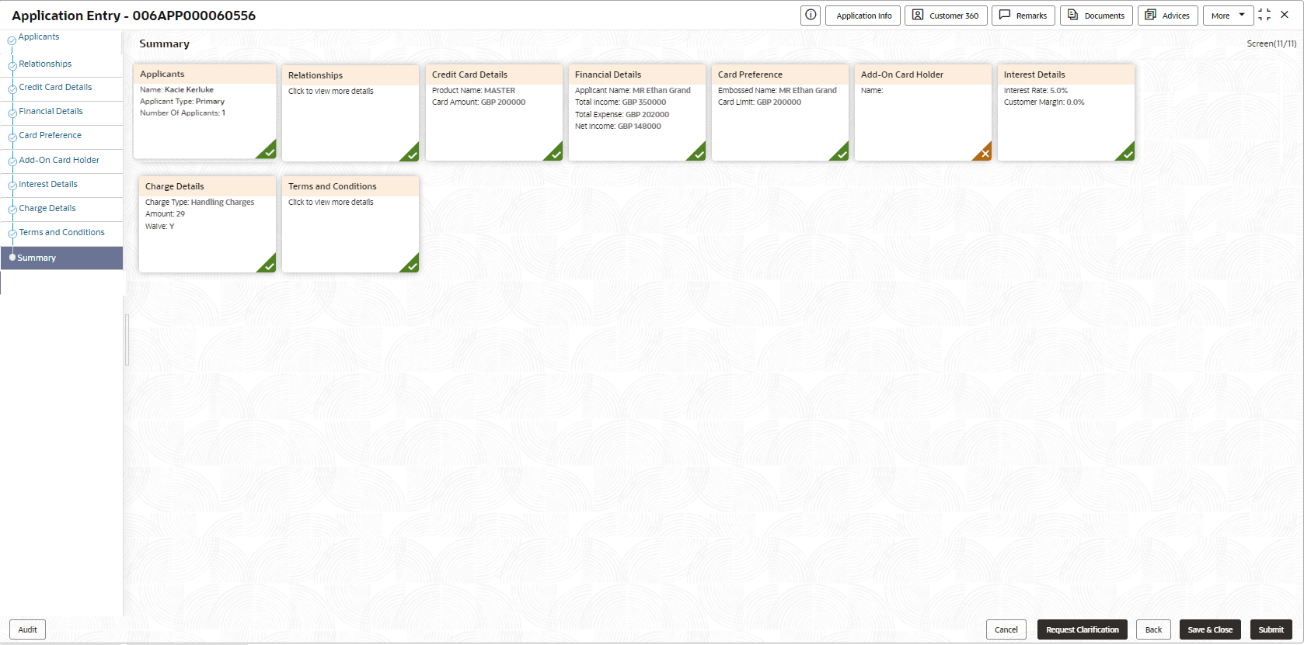Open the Application Info panel
Viewport: 1304px width, 645px height.
point(863,16)
